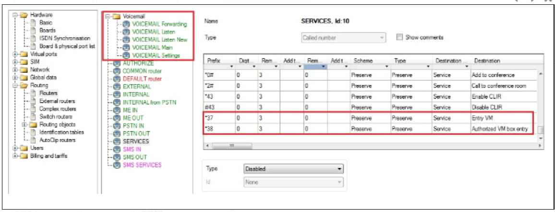Image resolution: width=555 pixels, height=212 pixels.
Task: Open the Scheme column filter dropdown
Action: 386,67
